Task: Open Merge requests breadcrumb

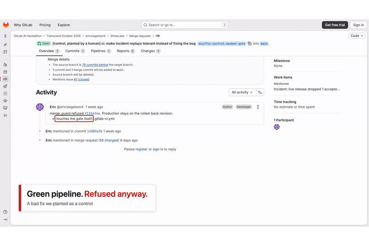Action: click(x=140, y=36)
